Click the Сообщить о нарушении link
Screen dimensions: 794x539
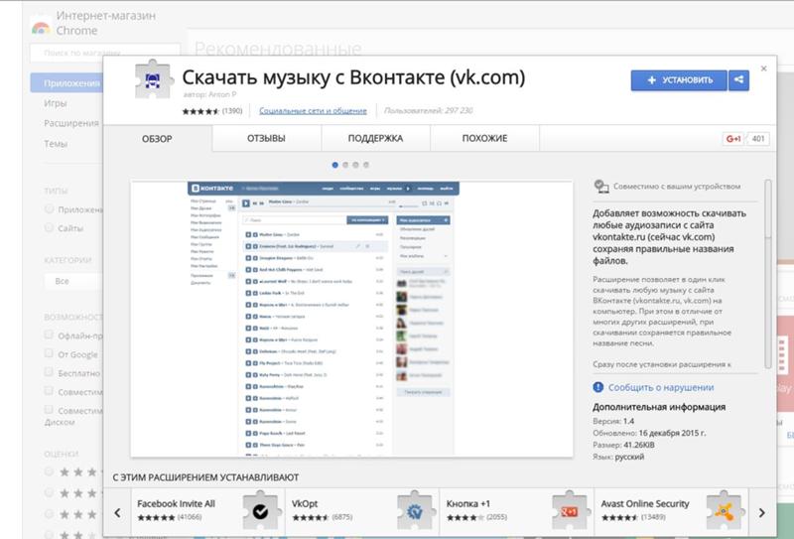[661, 387]
